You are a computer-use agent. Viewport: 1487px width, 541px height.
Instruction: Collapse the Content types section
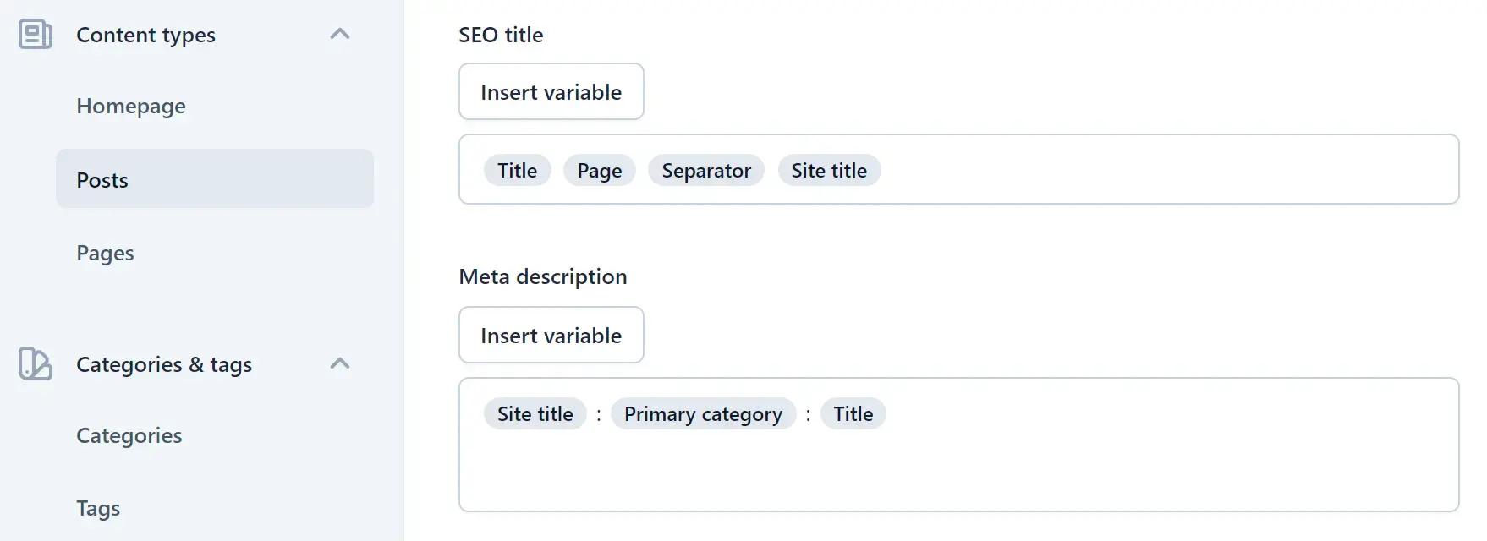(341, 34)
